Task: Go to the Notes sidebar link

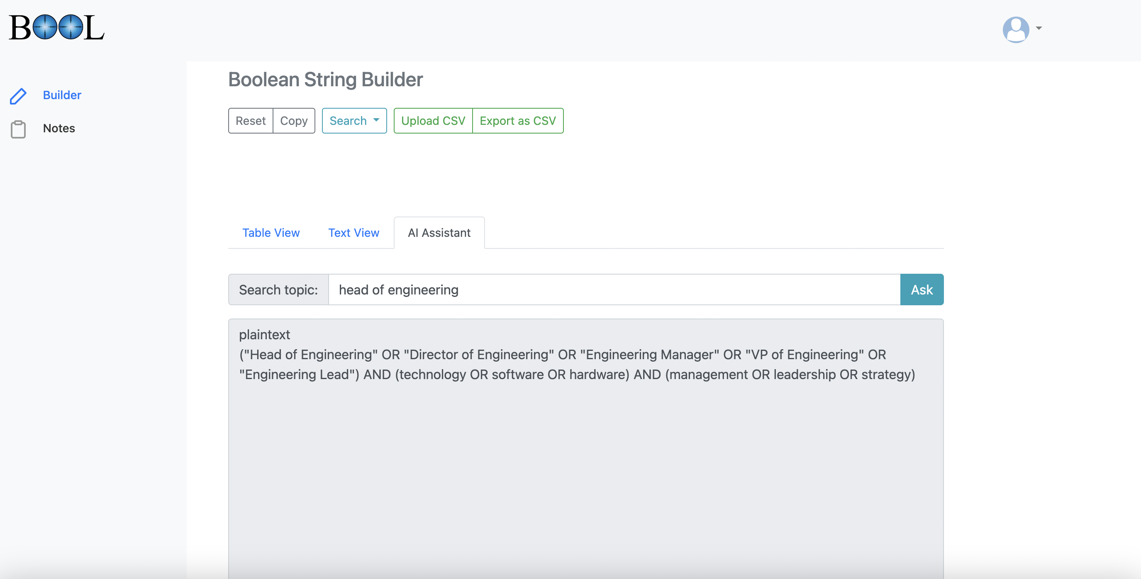Action: click(59, 129)
